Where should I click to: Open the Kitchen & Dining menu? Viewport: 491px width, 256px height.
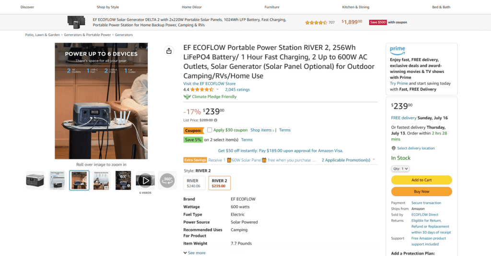pos(355,7)
